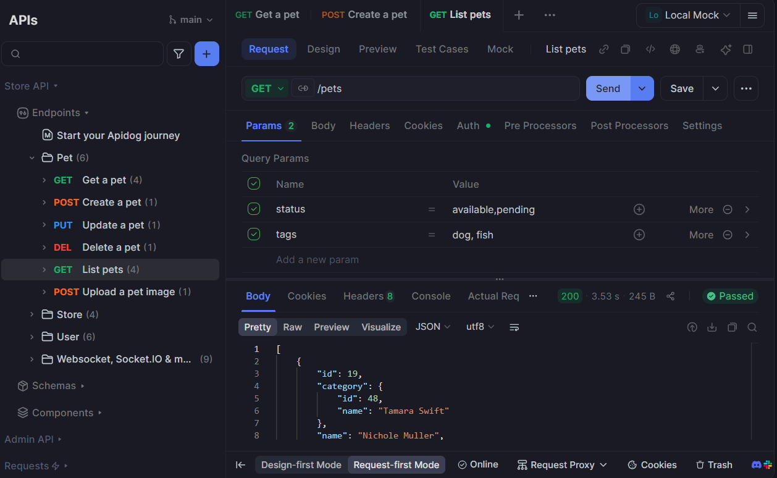The width and height of the screenshot is (777, 478).
Task: Expand the Store folder in the sidebar
Action: (32, 314)
